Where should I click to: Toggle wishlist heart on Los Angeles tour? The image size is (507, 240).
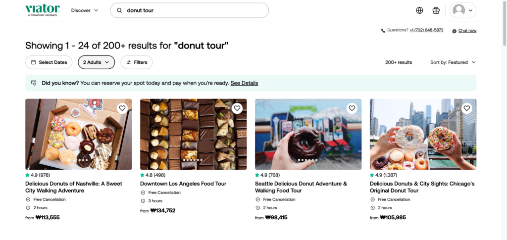pyautogui.click(x=237, y=108)
